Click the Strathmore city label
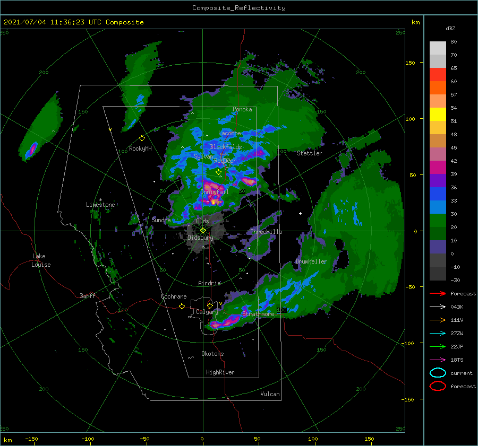This screenshot has width=478, height=446. point(258,314)
